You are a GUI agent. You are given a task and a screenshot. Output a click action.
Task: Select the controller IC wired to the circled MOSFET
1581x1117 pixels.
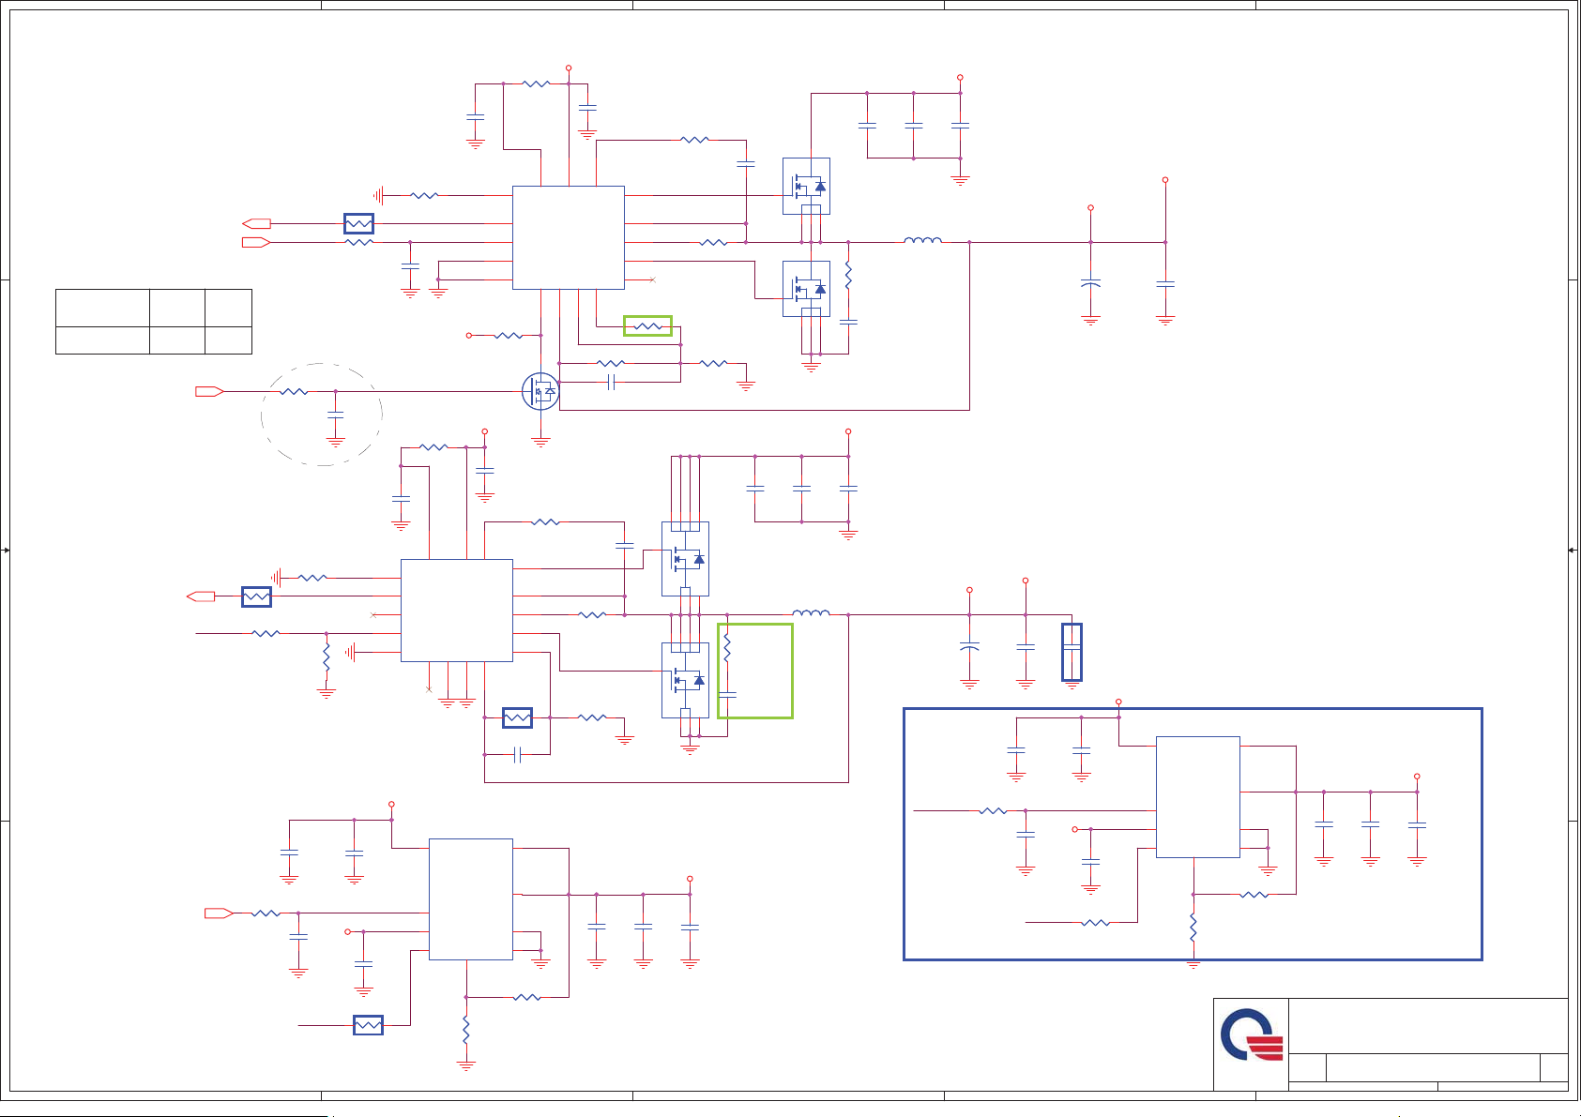pos(569,237)
